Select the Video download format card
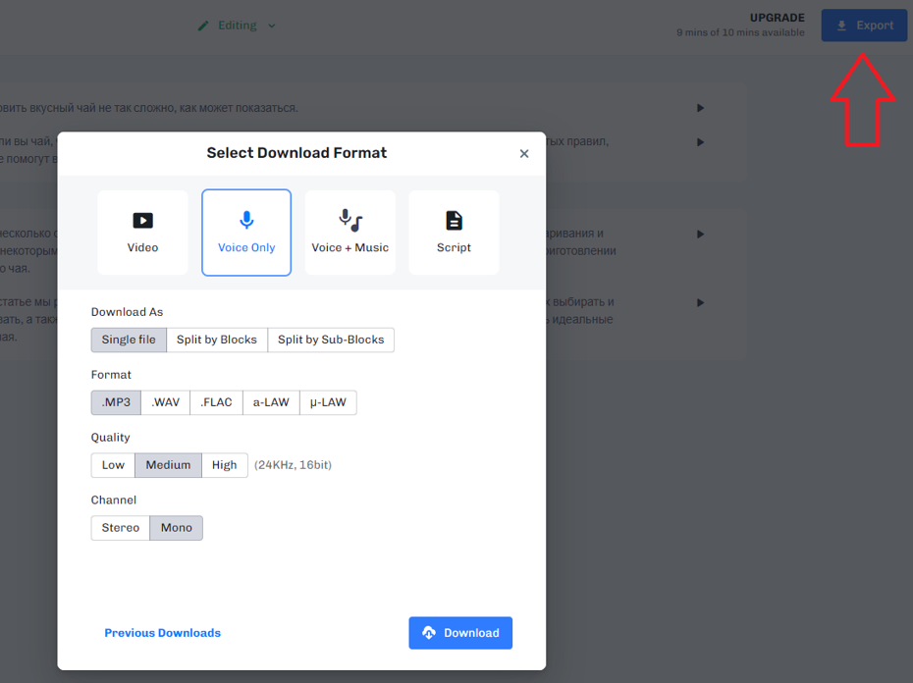The height and width of the screenshot is (683, 913). 142,233
